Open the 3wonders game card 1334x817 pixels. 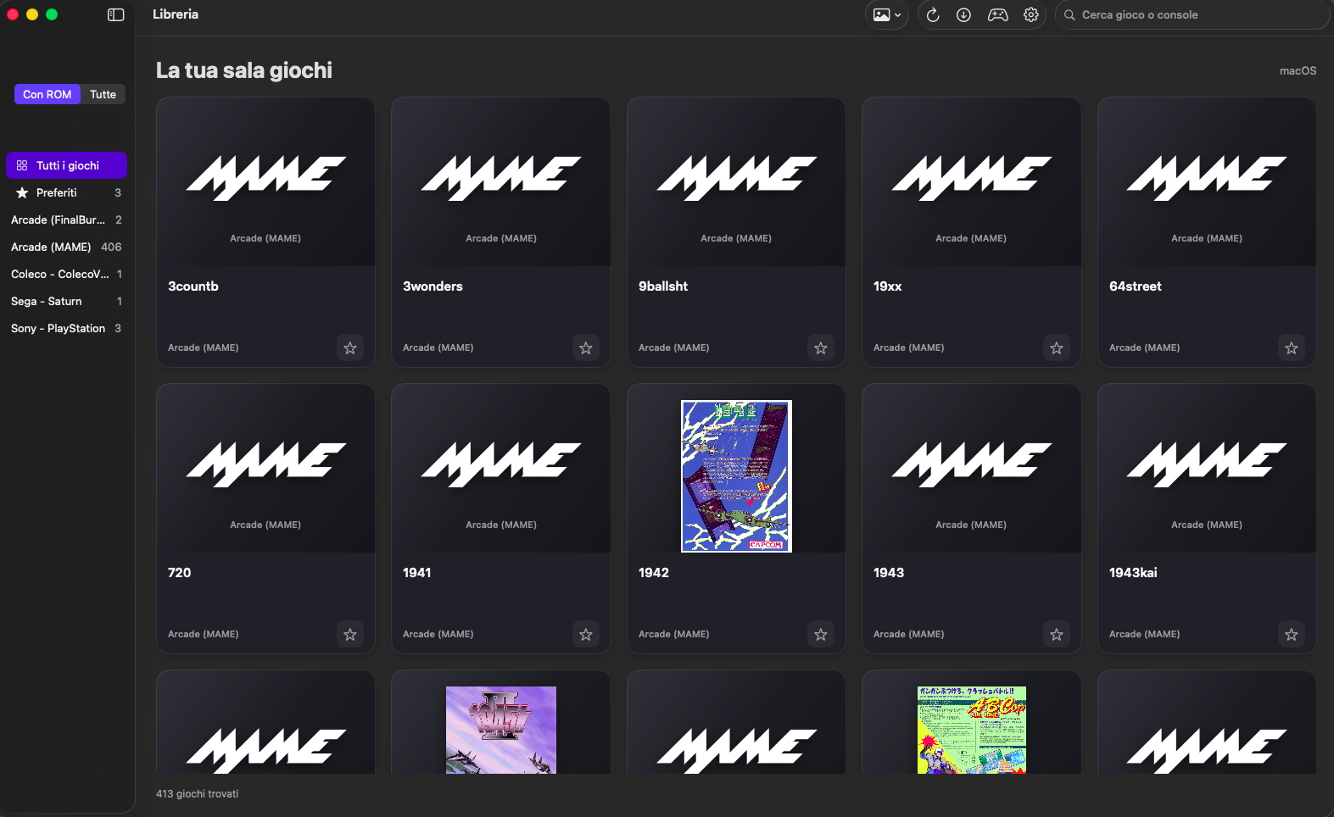pyautogui.click(x=501, y=232)
